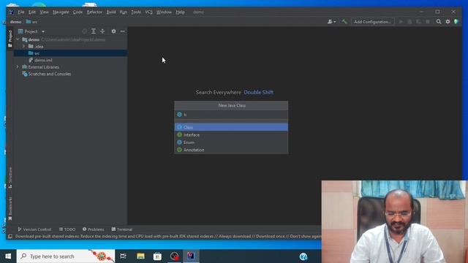Open the Version Control tab
Screen dimensions: 468x263
34,229
